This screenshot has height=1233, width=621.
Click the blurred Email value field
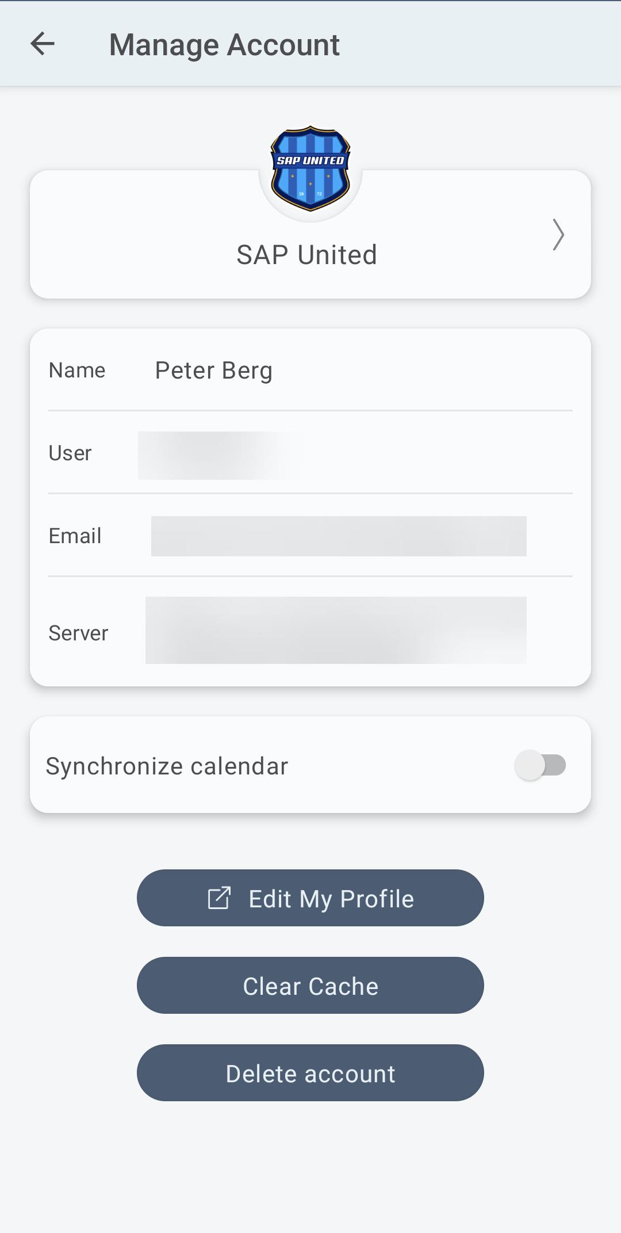pos(339,536)
